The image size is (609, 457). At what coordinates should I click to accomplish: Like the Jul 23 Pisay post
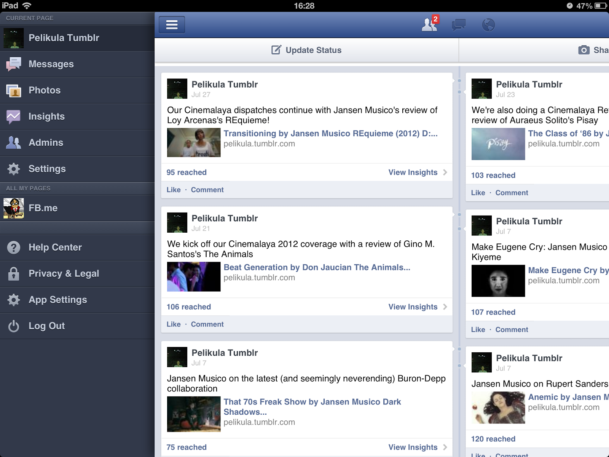pyautogui.click(x=478, y=193)
